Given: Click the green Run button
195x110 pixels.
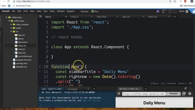Looking at the screenshot, I should point(95,11).
